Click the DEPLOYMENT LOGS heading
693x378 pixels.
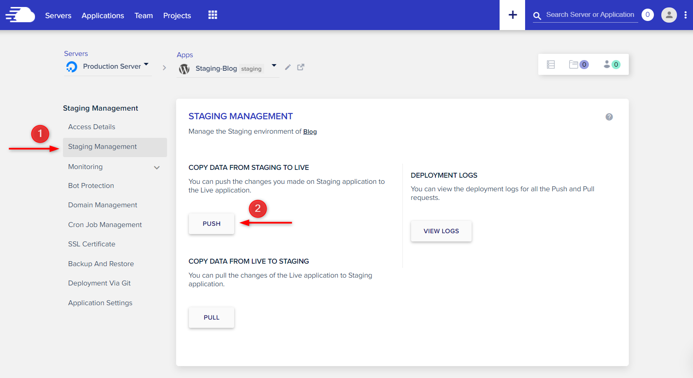(x=444, y=175)
